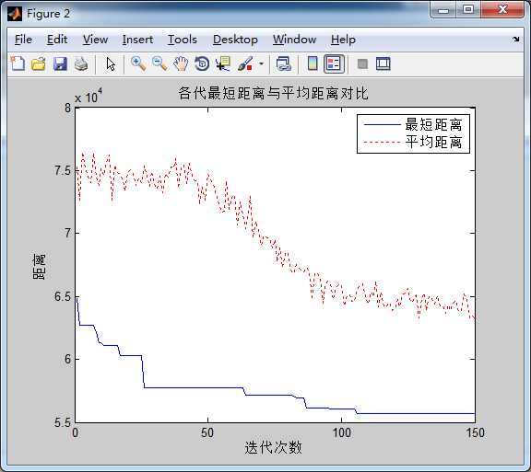Click the New Figure icon
The image size is (531, 472).
point(18,63)
